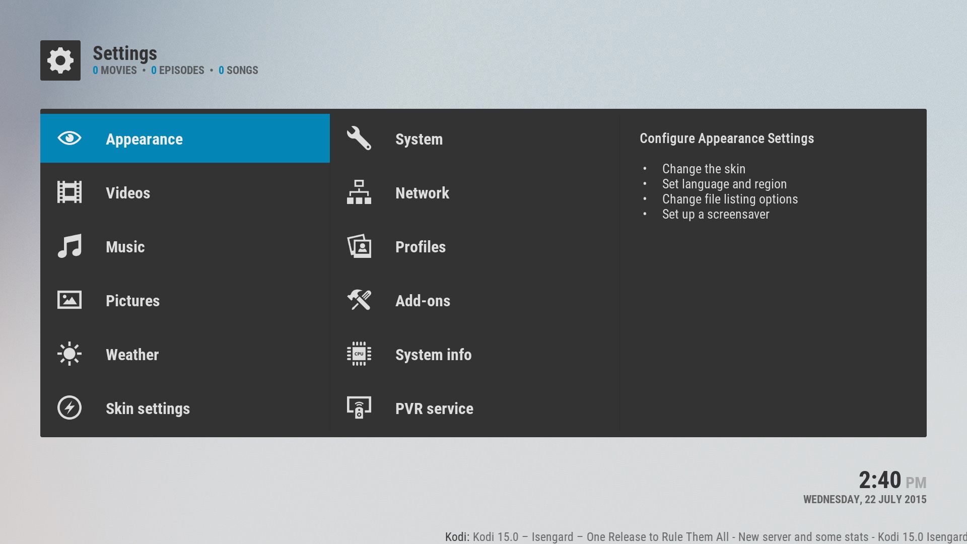967x544 pixels.
Task: Open the Music settings category
Action: [x=125, y=247]
